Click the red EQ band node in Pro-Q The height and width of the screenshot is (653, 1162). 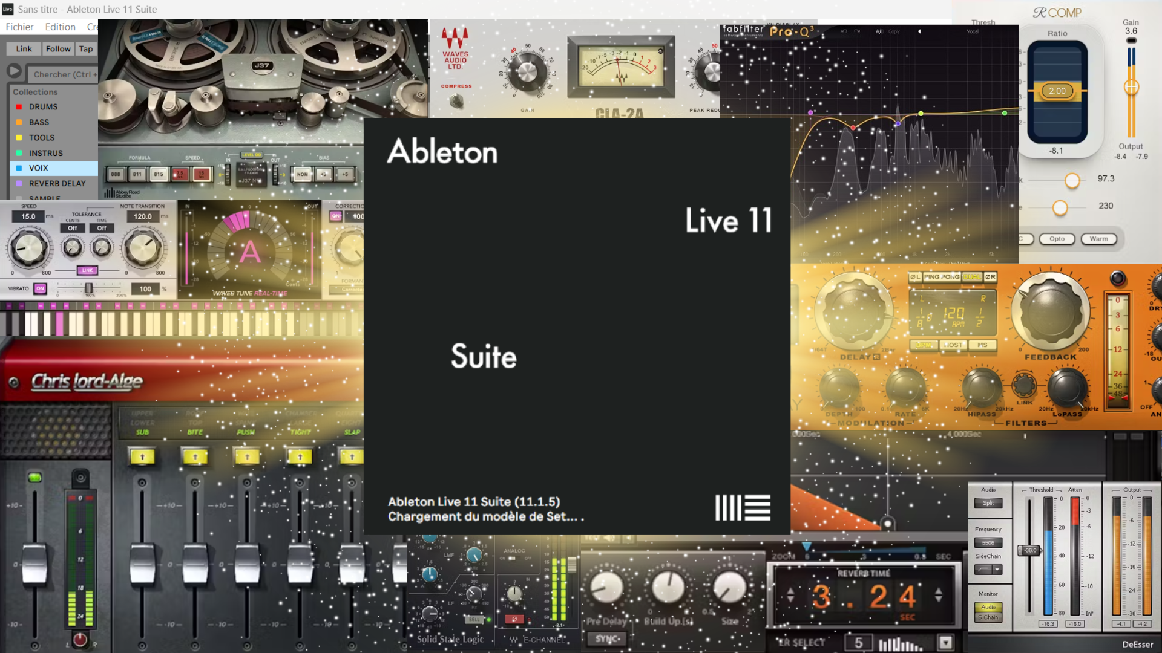click(853, 128)
